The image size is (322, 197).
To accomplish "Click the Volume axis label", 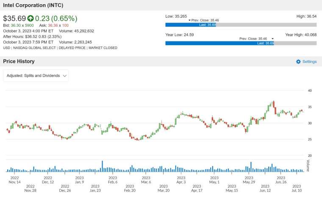I will pos(308,166).
